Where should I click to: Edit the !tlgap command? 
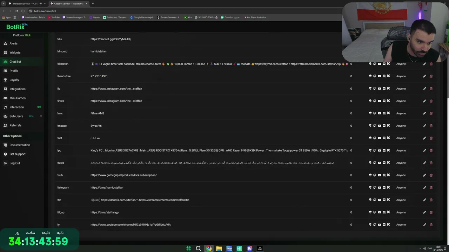424,212
